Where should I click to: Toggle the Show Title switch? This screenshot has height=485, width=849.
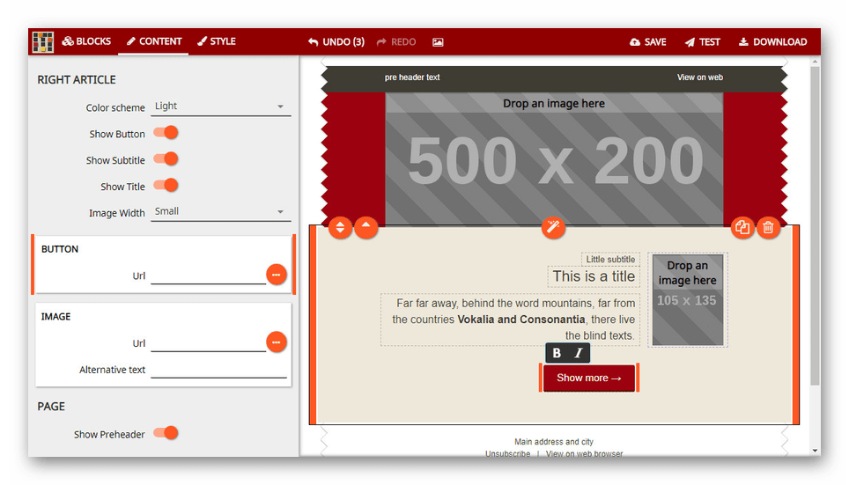tap(166, 186)
